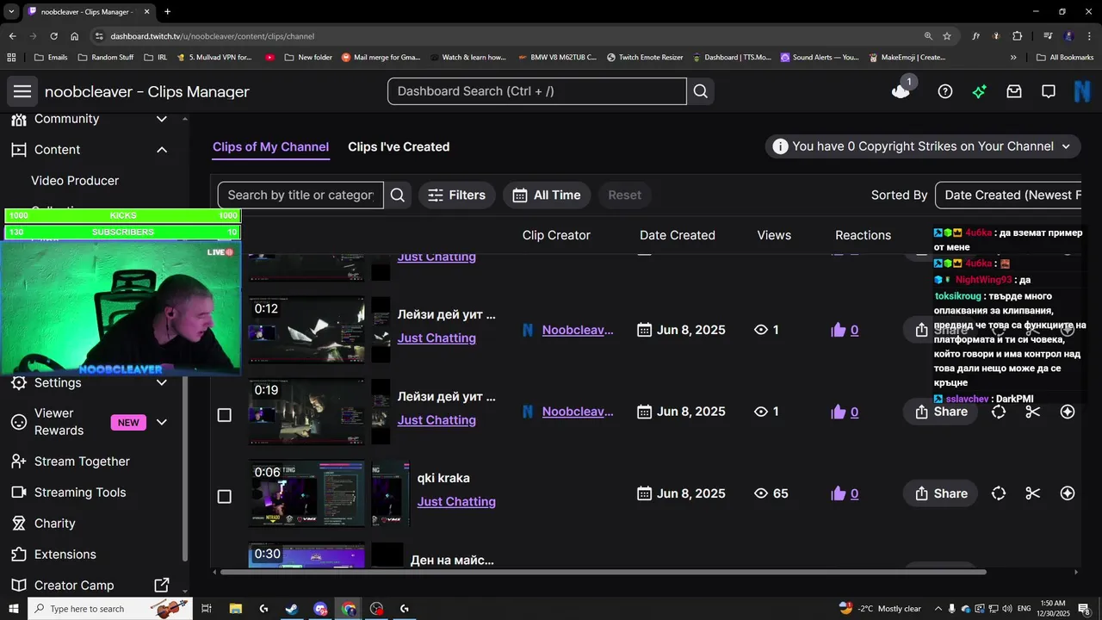Open the inbox mail icon in header
This screenshot has width=1102, height=620.
[x=1014, y=91]
